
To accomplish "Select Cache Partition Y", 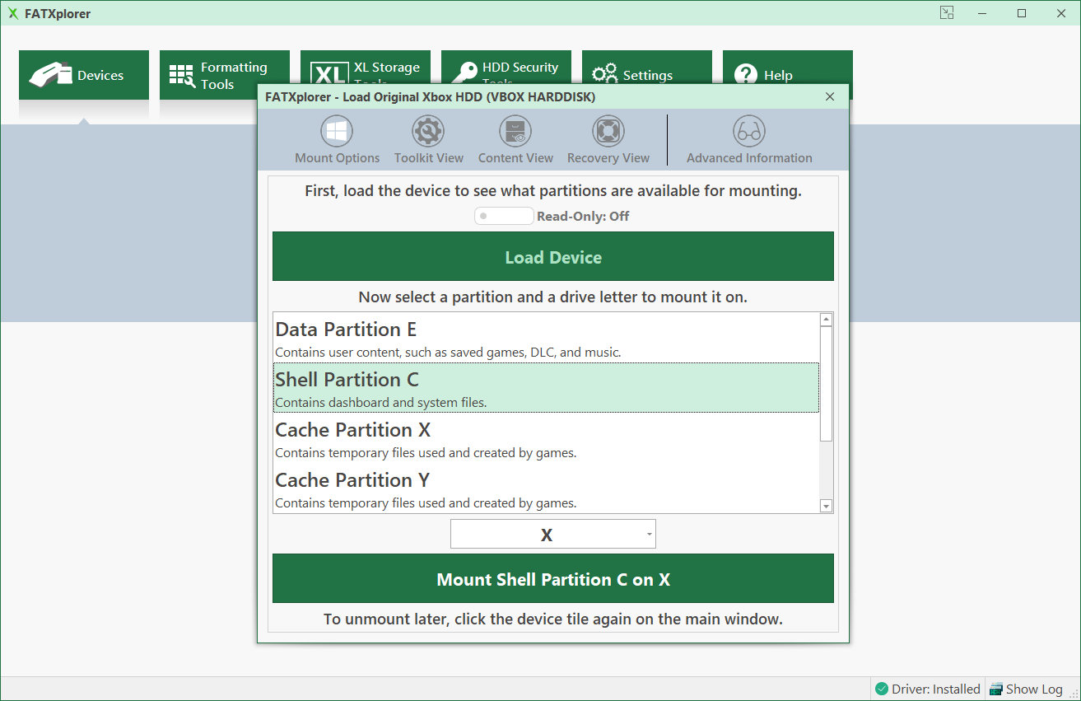I will (x=547, y=488).
